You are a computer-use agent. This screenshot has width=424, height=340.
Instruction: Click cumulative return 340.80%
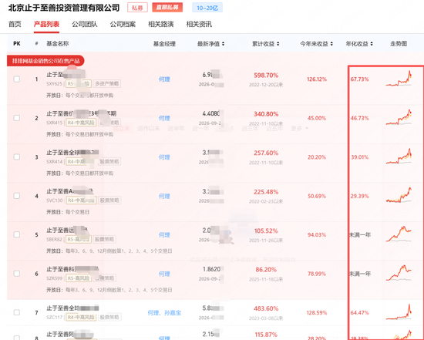tap(266, 114)
